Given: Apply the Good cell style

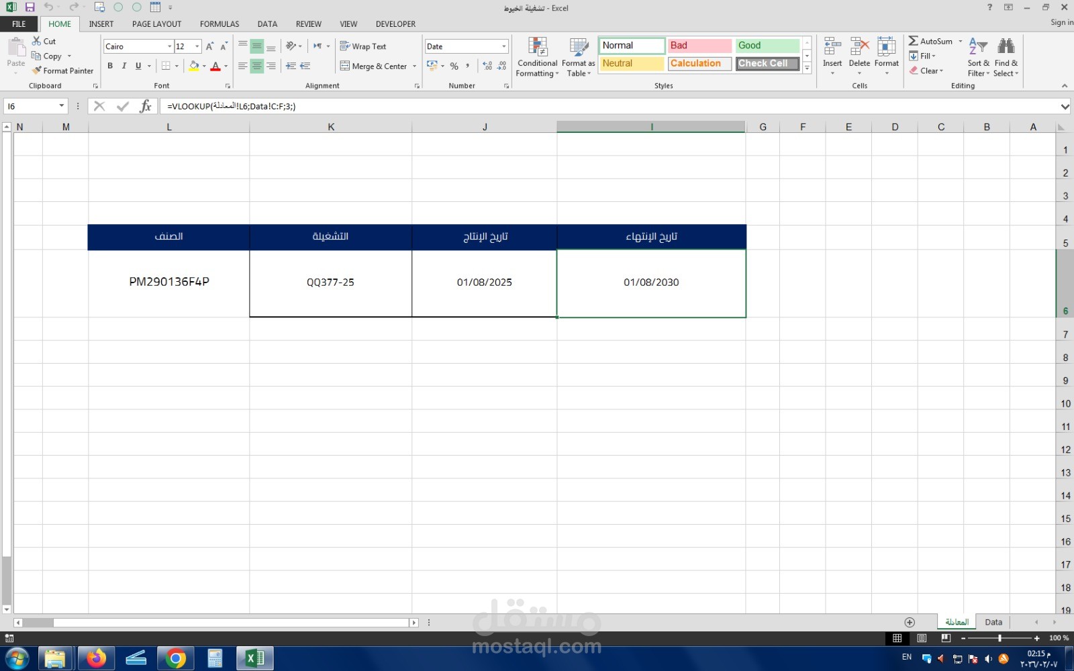Looking at the screenshot, I should tap(768, 46).
